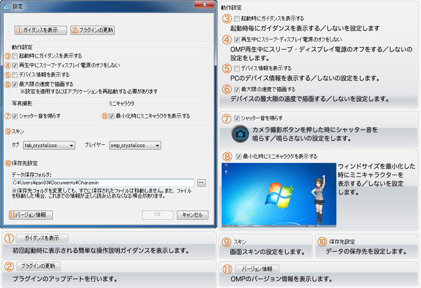Viewport: 421px width, 288px height.
Task: Enable 起動時にガイダンスを表示する in the settings dialog
Action: pyautogui.click(x=15, y=56)
